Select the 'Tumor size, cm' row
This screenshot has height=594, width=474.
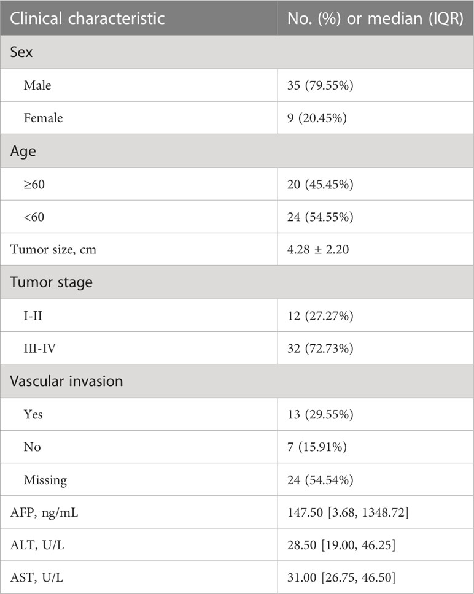click(x=237, y=249)
